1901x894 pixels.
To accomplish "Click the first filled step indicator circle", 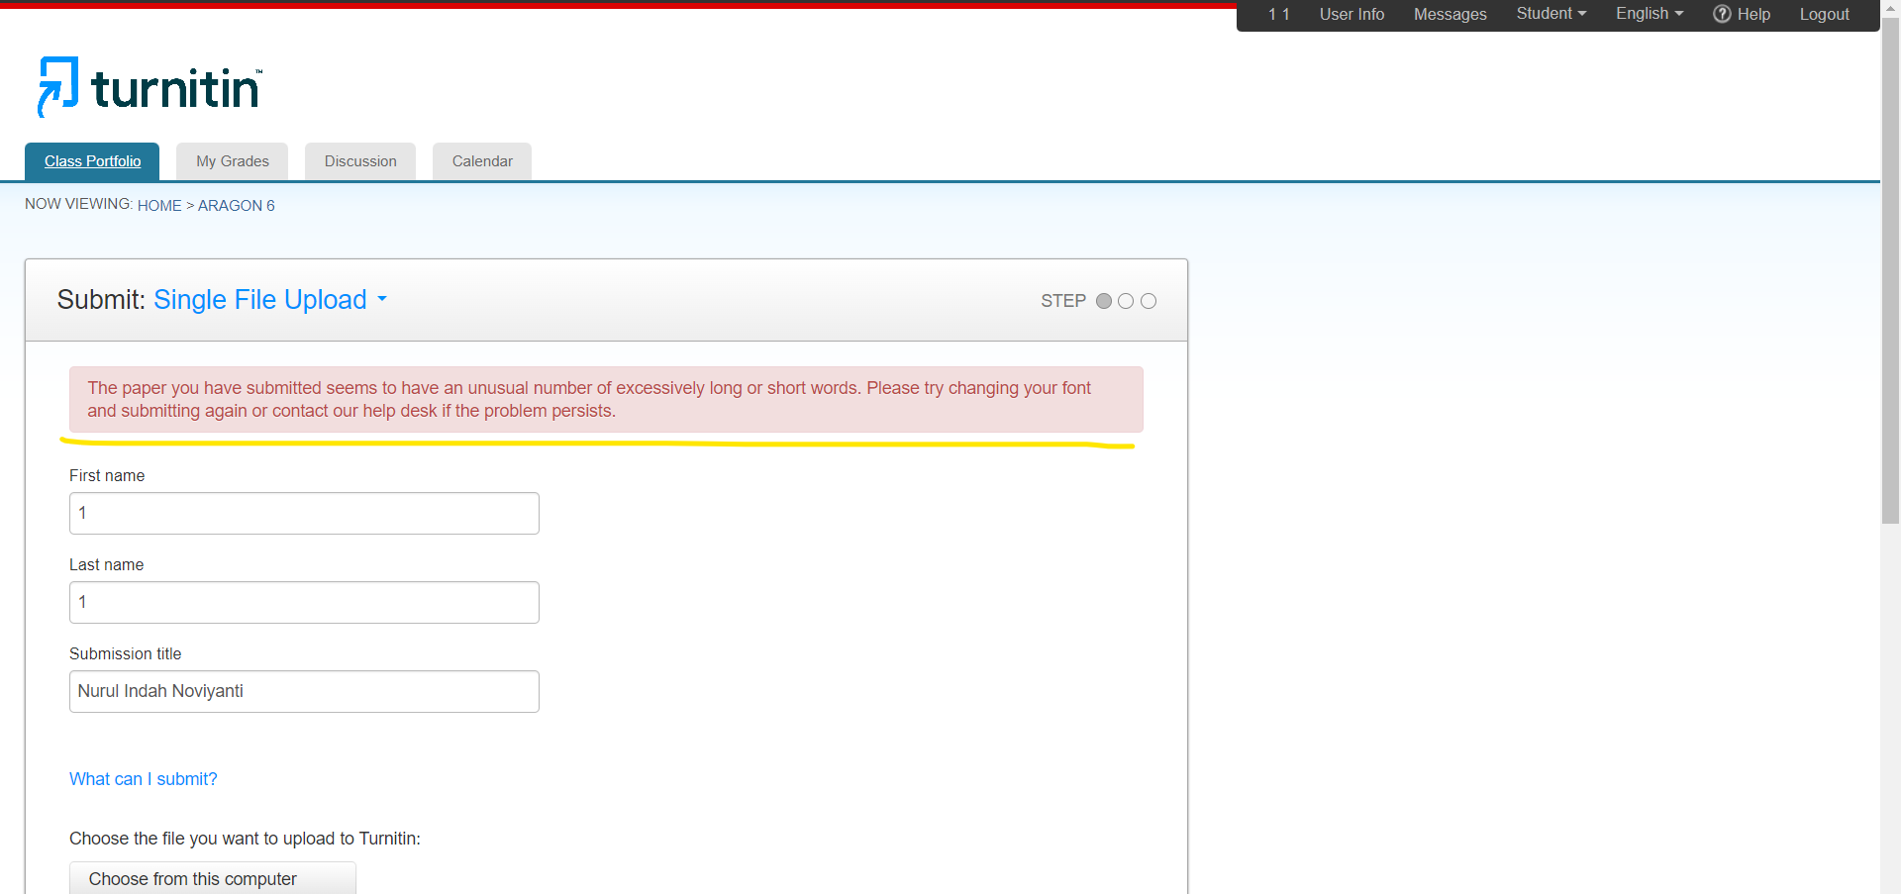I will [x=1104, y=301].
